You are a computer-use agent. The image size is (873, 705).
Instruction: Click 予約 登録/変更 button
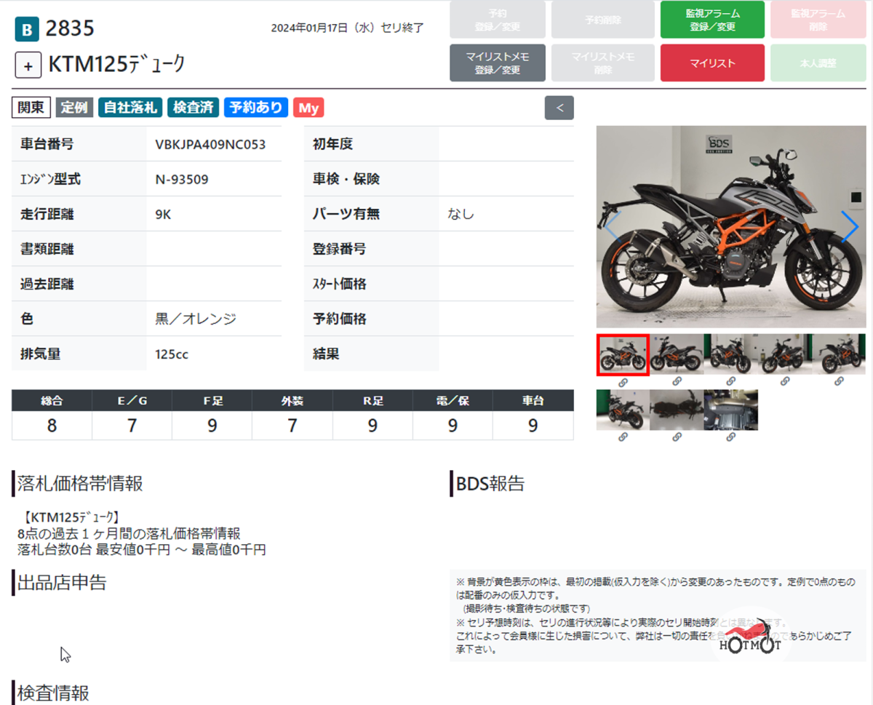click(x=498, y=20)
